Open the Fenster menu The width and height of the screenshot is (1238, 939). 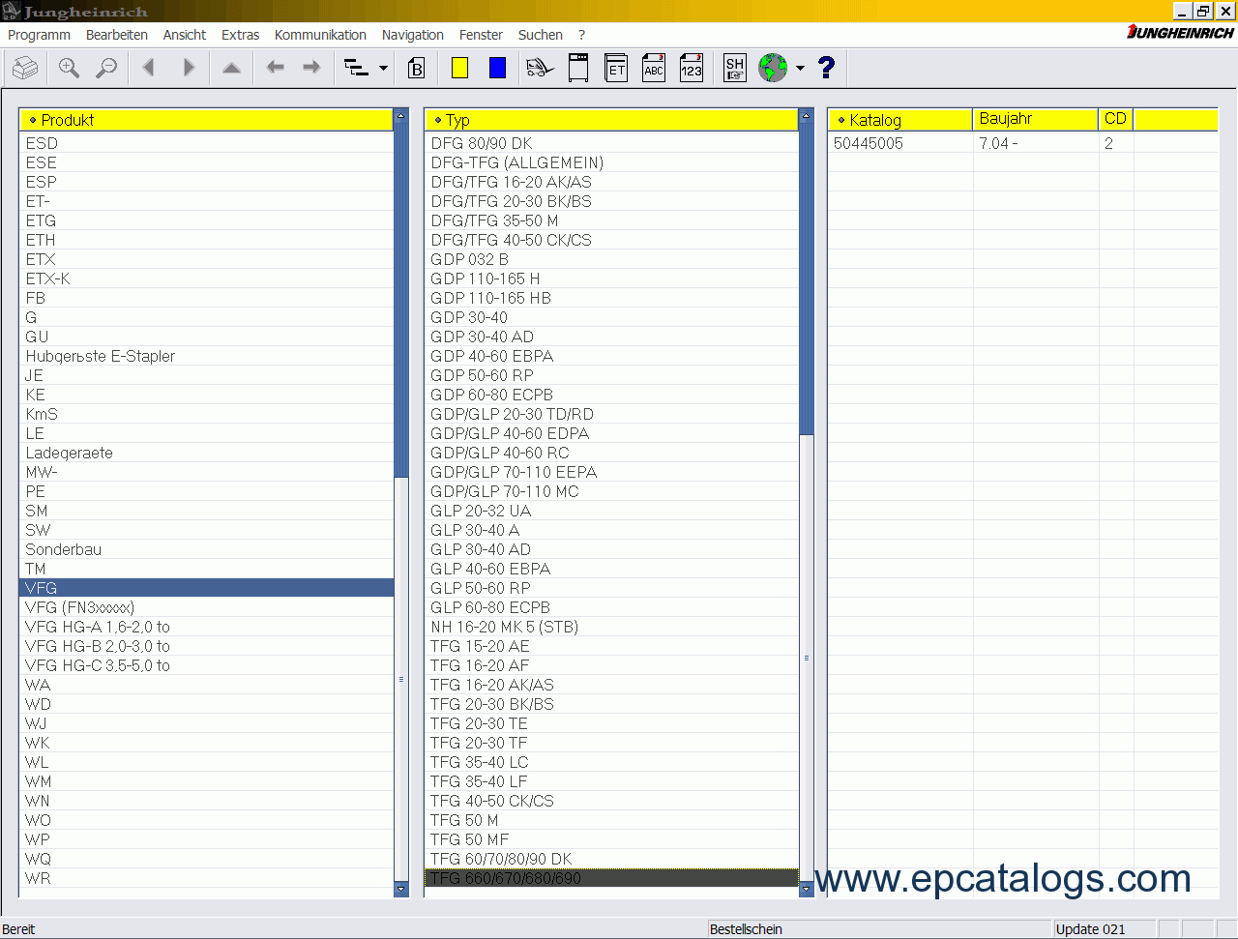(x=481, y=35)
